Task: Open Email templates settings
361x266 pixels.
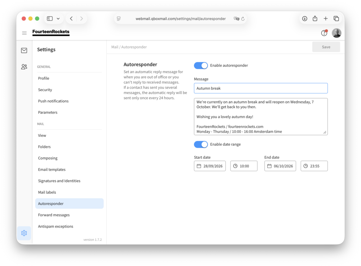Action: pos(69,169)
